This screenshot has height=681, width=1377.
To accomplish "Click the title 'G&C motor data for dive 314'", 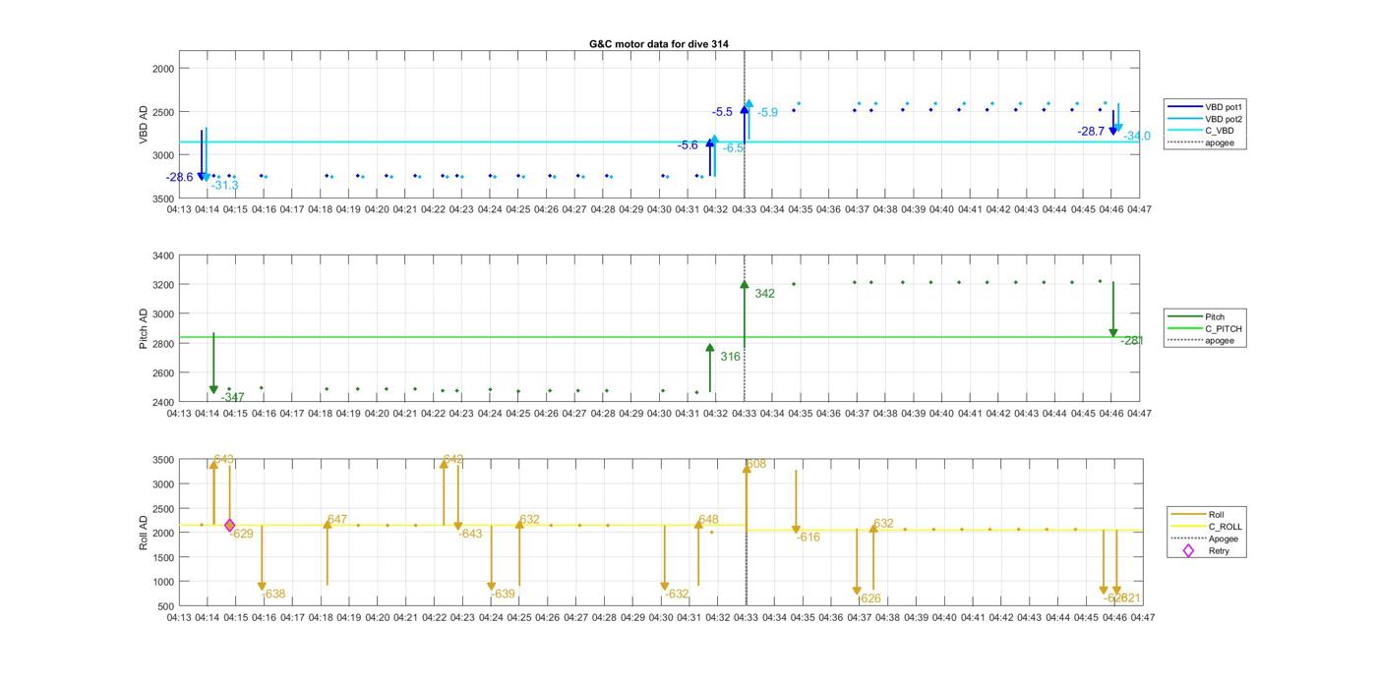I will click(x=659, y=44).
